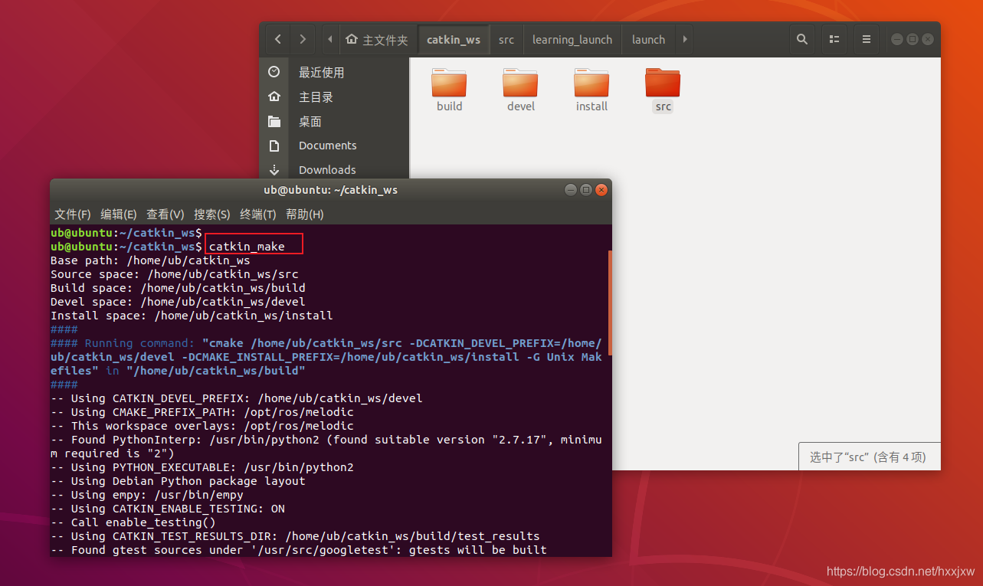This screenshot has height=586, width=983.
Task: Minimize the file manager window
Action: (897, 39)
